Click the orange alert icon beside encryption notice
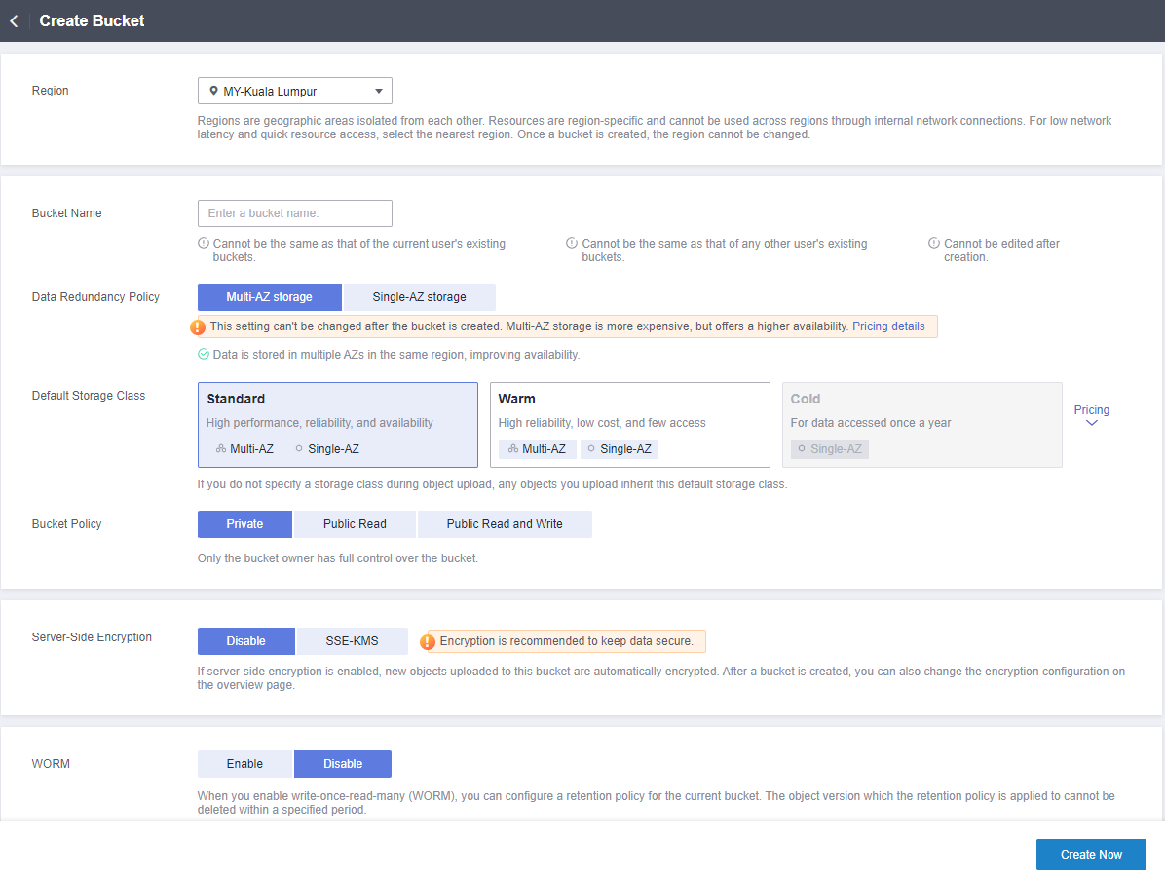This screenshot has width=1165, height=883. tap(428, 641)
